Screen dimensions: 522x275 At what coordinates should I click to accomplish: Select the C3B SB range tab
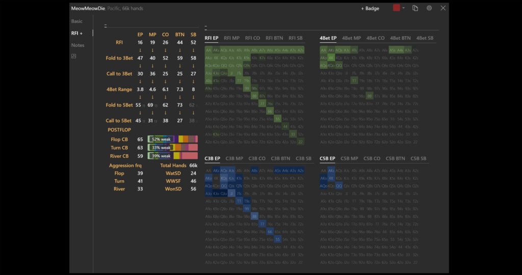pos(303,158)
